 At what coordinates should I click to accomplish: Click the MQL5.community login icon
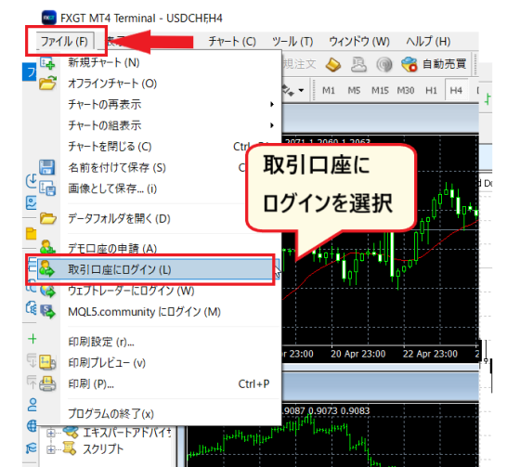tap(47, 312)
